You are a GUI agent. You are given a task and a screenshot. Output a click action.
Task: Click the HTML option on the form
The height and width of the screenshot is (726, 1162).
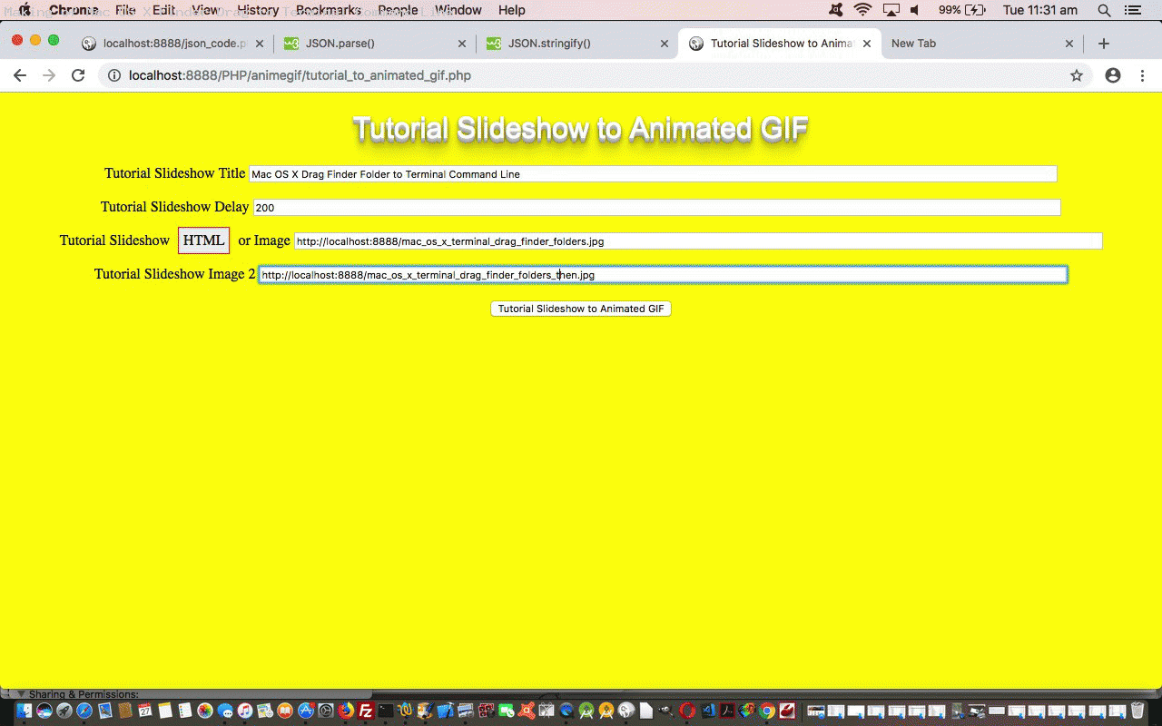(x=203, y=240)
